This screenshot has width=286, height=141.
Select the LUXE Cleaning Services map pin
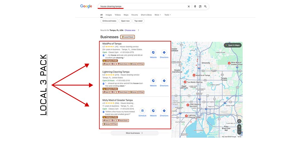(x=188, y=105)
